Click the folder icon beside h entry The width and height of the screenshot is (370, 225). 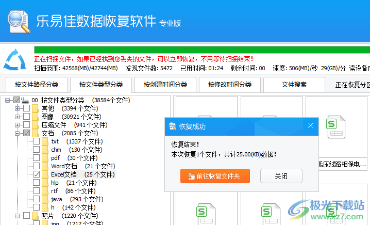coord(45,207)
